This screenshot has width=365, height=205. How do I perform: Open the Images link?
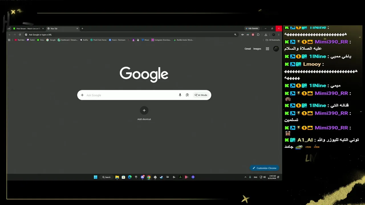point(257,49)
